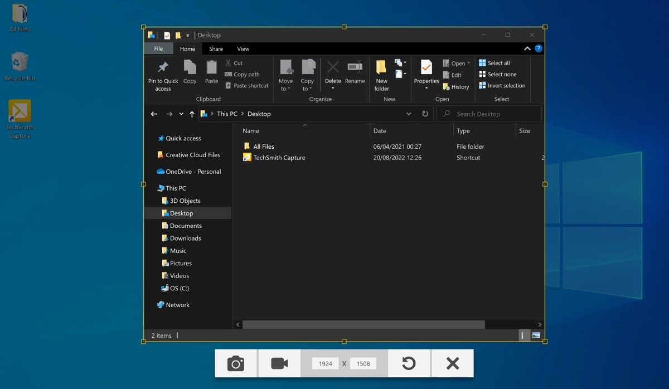Start a video recording with the camcorder icon
Image resolution: width=669 pixels, height=389 pixels.
[279, 363]
